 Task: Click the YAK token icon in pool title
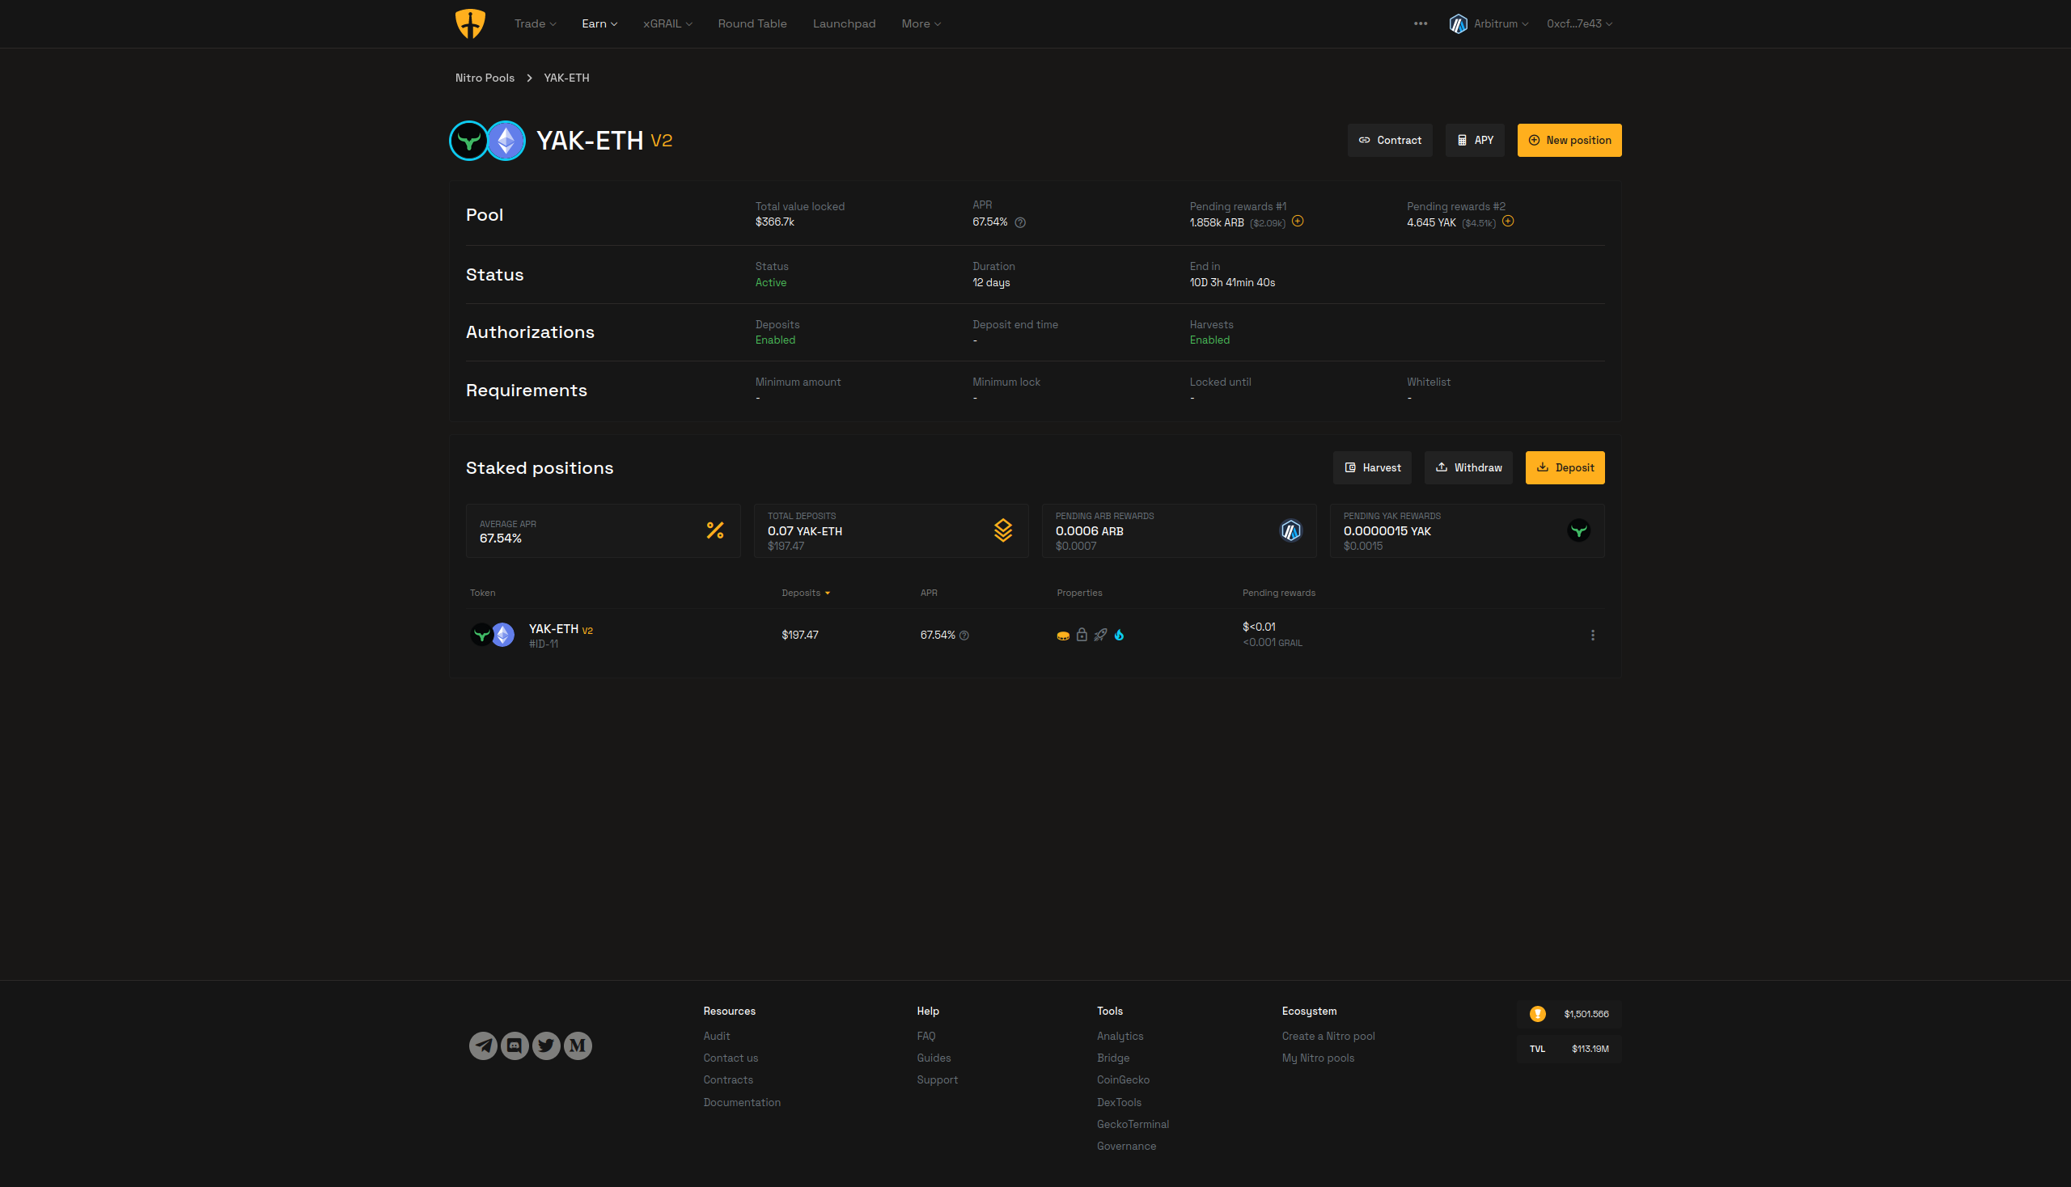pyautogui.click(x=469, y=140)
